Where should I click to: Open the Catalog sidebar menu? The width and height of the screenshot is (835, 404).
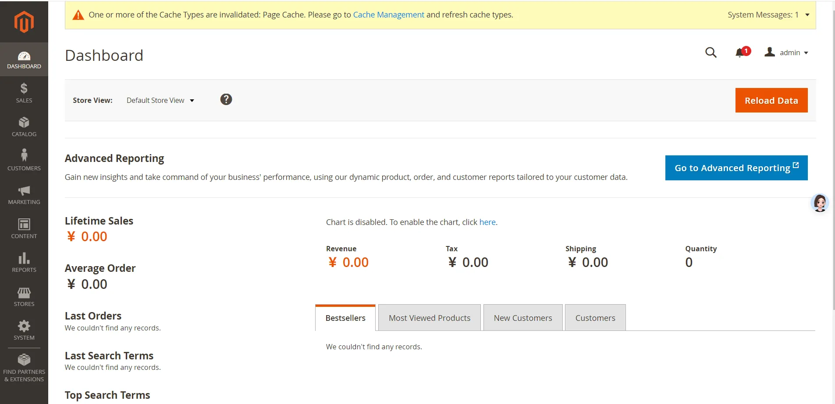[24, 127]
